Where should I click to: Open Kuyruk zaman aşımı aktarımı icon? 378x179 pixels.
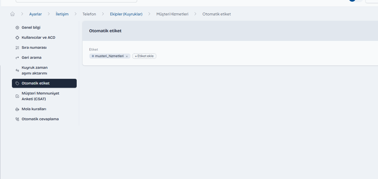[x=17, y=70]
